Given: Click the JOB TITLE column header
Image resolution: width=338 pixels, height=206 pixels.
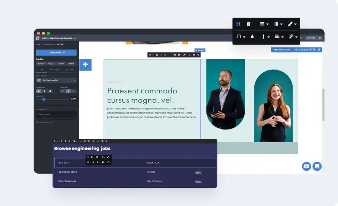Looking at the screenshot, I should click(x=64, y=163).
